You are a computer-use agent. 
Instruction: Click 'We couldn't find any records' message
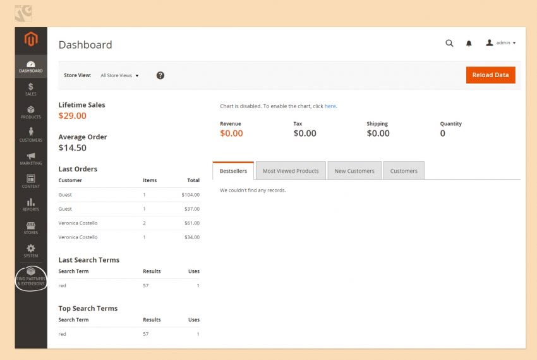point(253,190)
